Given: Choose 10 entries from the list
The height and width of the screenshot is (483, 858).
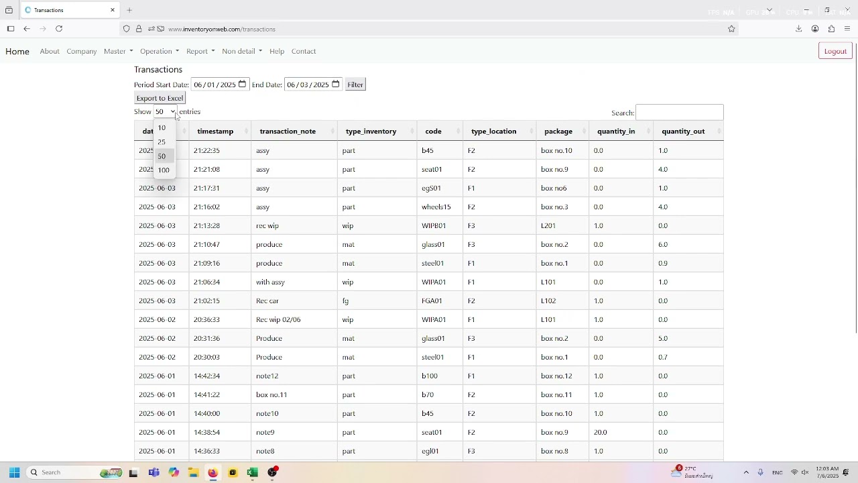Looking at the screenshot, I should [164, 128].
